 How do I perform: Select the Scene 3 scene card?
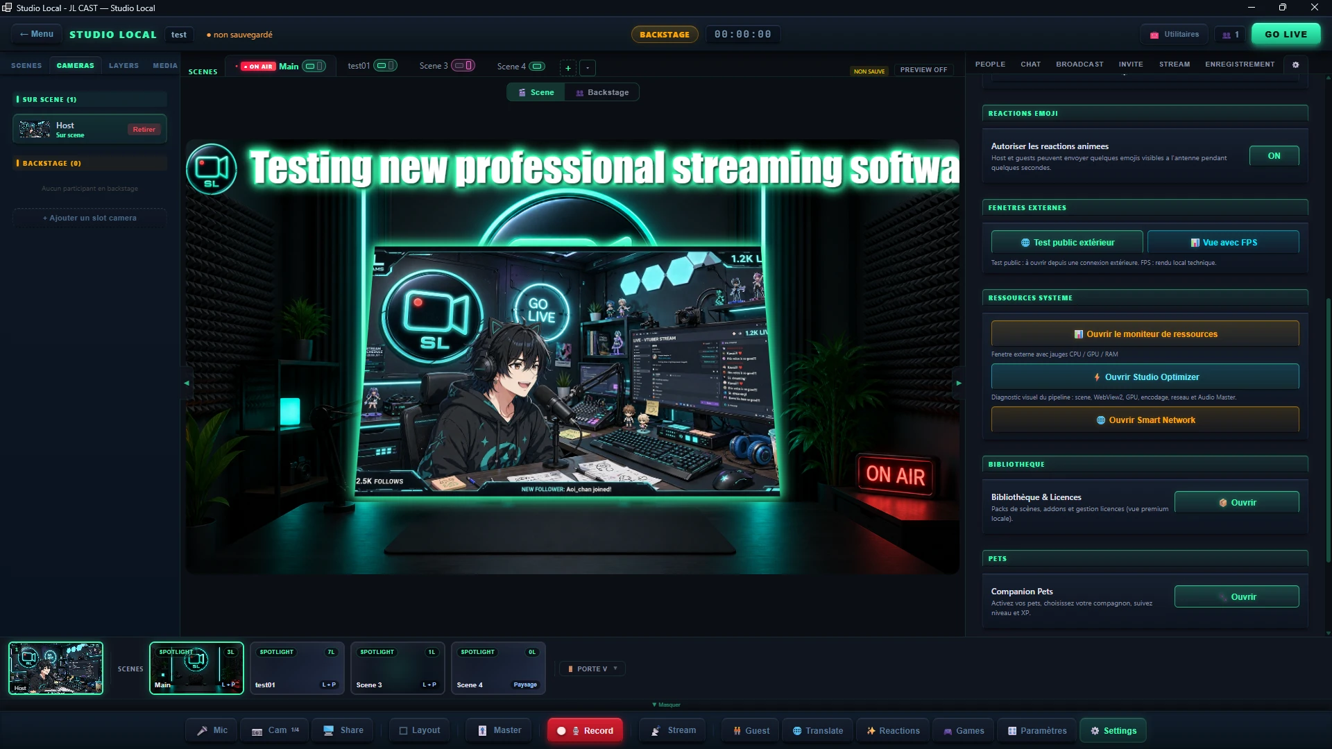pyautogui.click(x=398, y=668)
